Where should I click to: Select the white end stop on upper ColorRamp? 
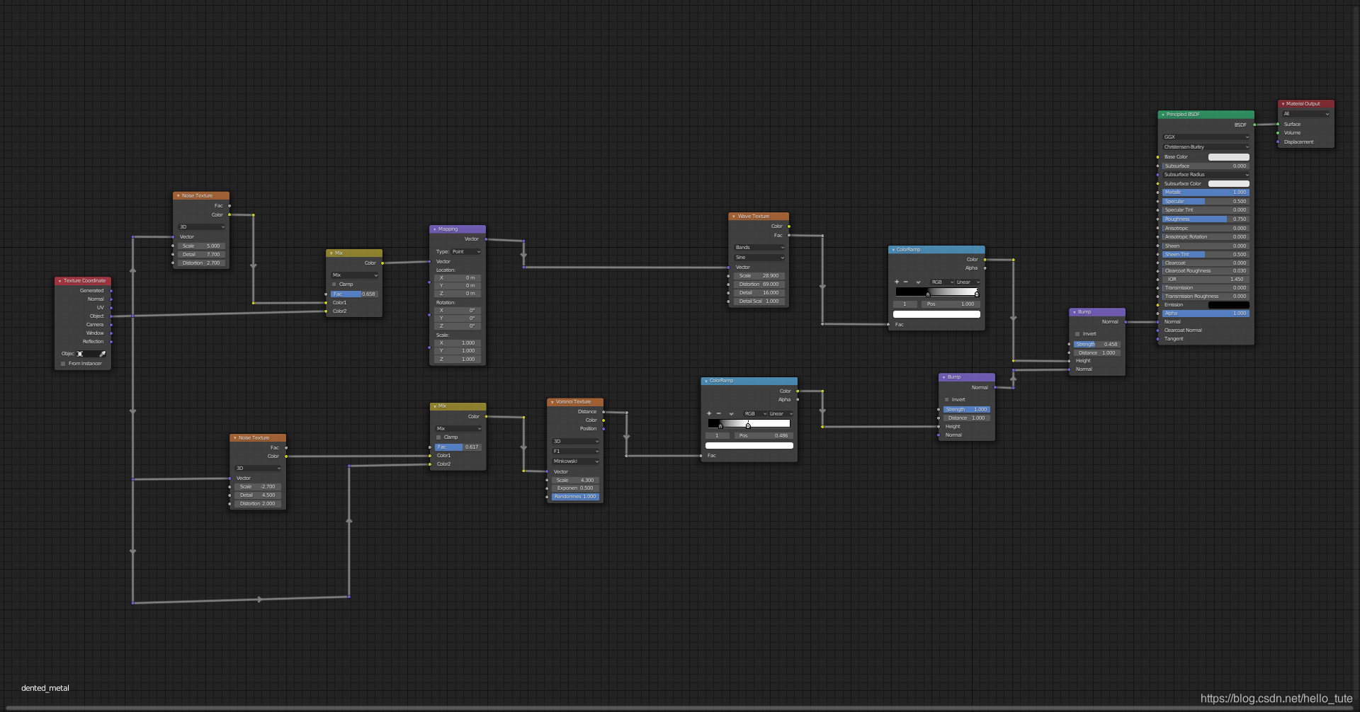coord(977,294)
